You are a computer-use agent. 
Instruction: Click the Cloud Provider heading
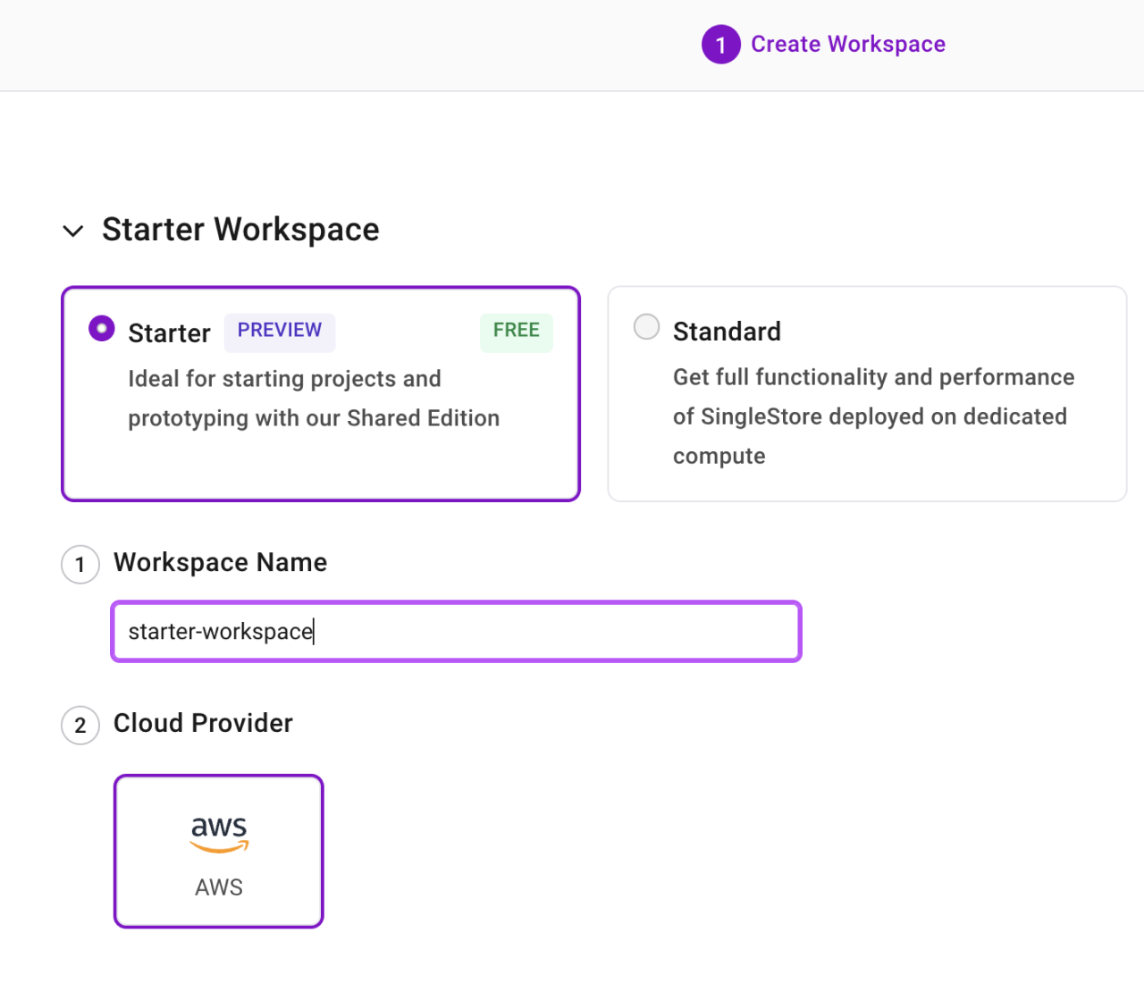coord(202,724)
